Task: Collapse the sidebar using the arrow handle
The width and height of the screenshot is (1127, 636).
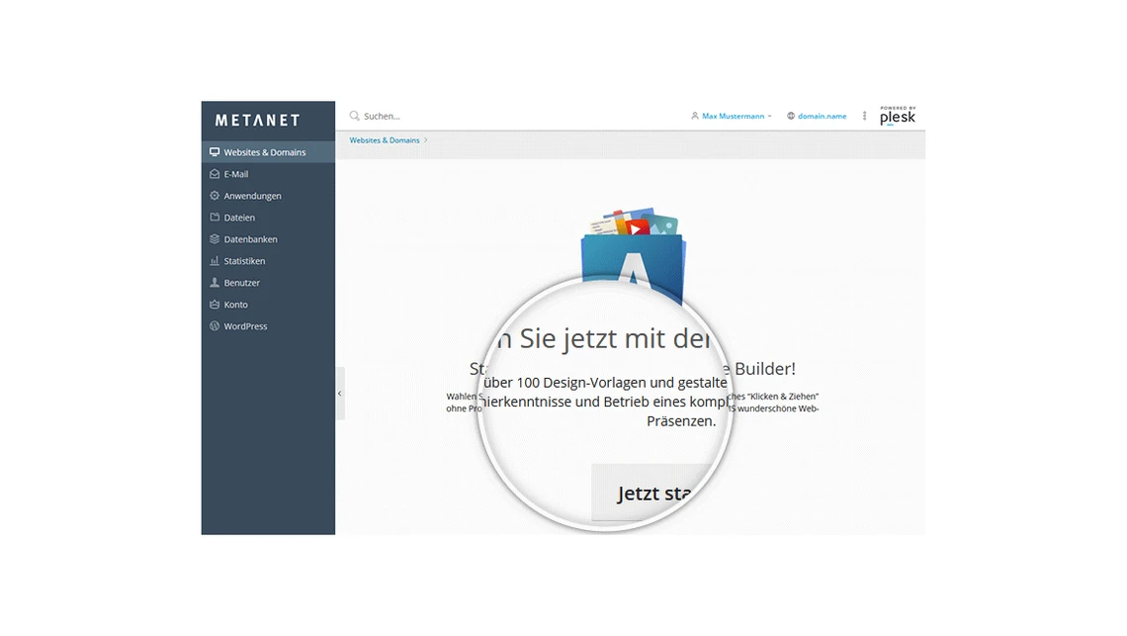Action: (340, 394)
